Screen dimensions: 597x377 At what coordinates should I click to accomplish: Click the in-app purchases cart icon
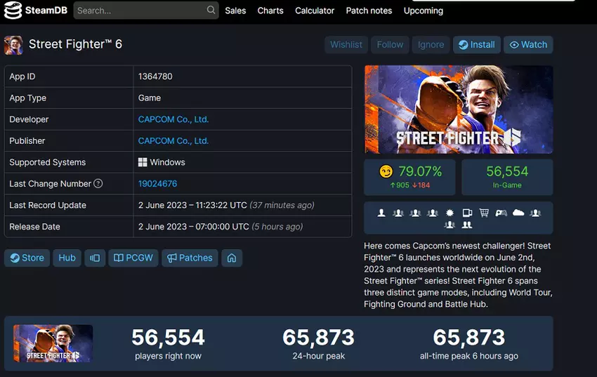tap(484, 213)
